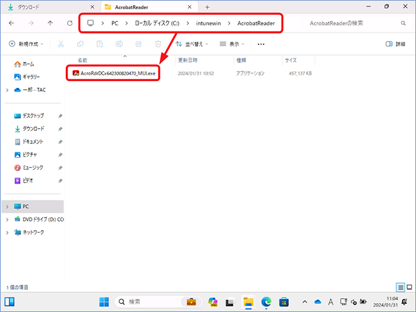Click PC in the address breadcrumb
This screenshot has width=416, height=312.
[x=114, y=23]
